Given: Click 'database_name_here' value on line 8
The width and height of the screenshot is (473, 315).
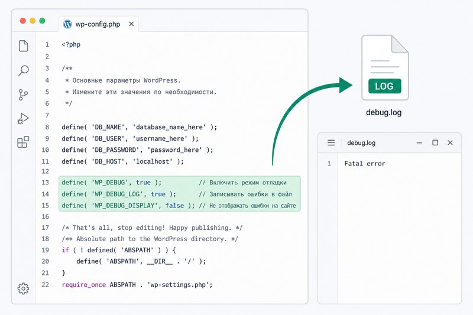Looking at the screenshot, I should pos(169,127).
